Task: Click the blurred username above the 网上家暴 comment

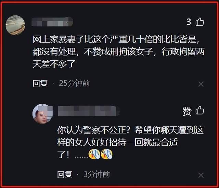Action: point(52,22)
